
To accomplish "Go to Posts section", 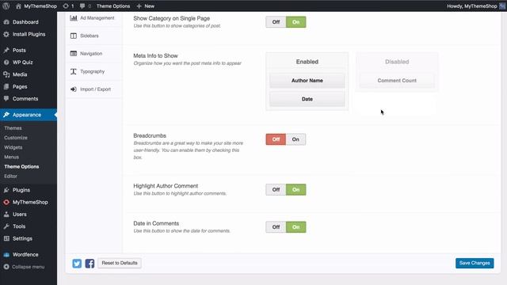I will [19, 50].
